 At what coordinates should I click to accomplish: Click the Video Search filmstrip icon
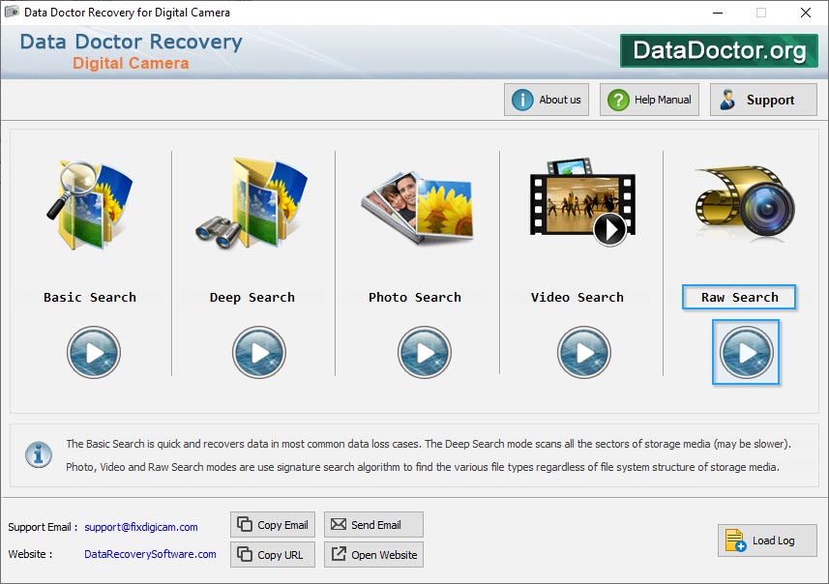[582, 202]
